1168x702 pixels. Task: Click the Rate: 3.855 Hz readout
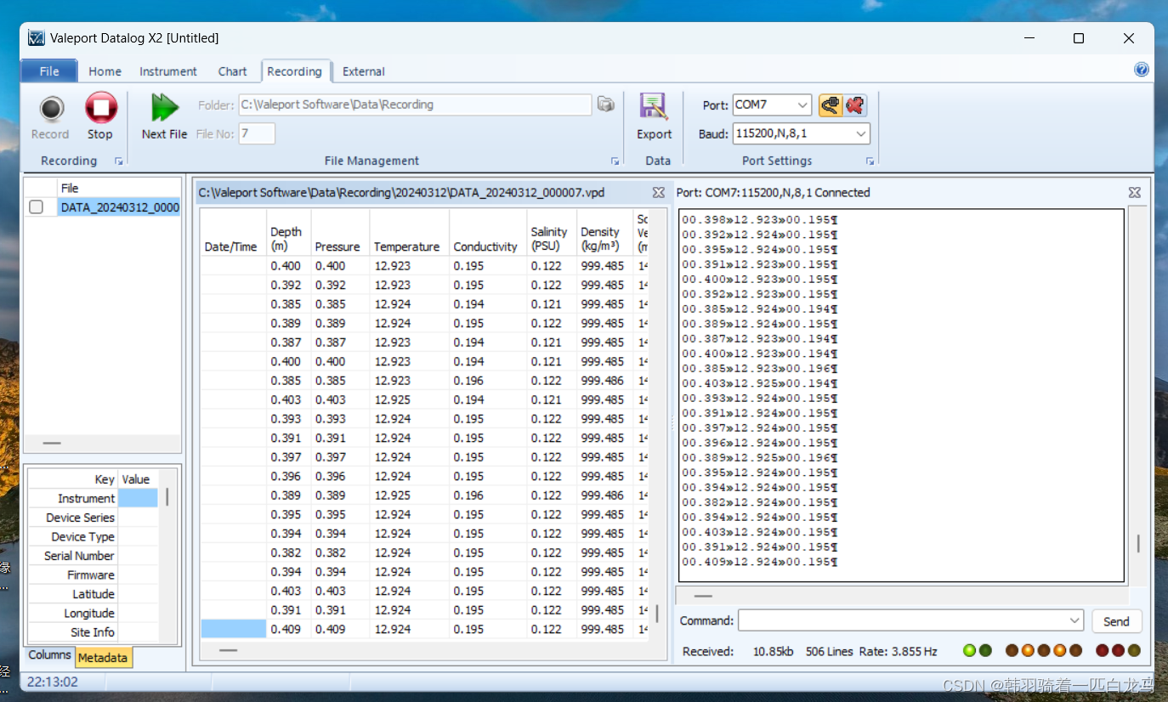tap(898, 651)
